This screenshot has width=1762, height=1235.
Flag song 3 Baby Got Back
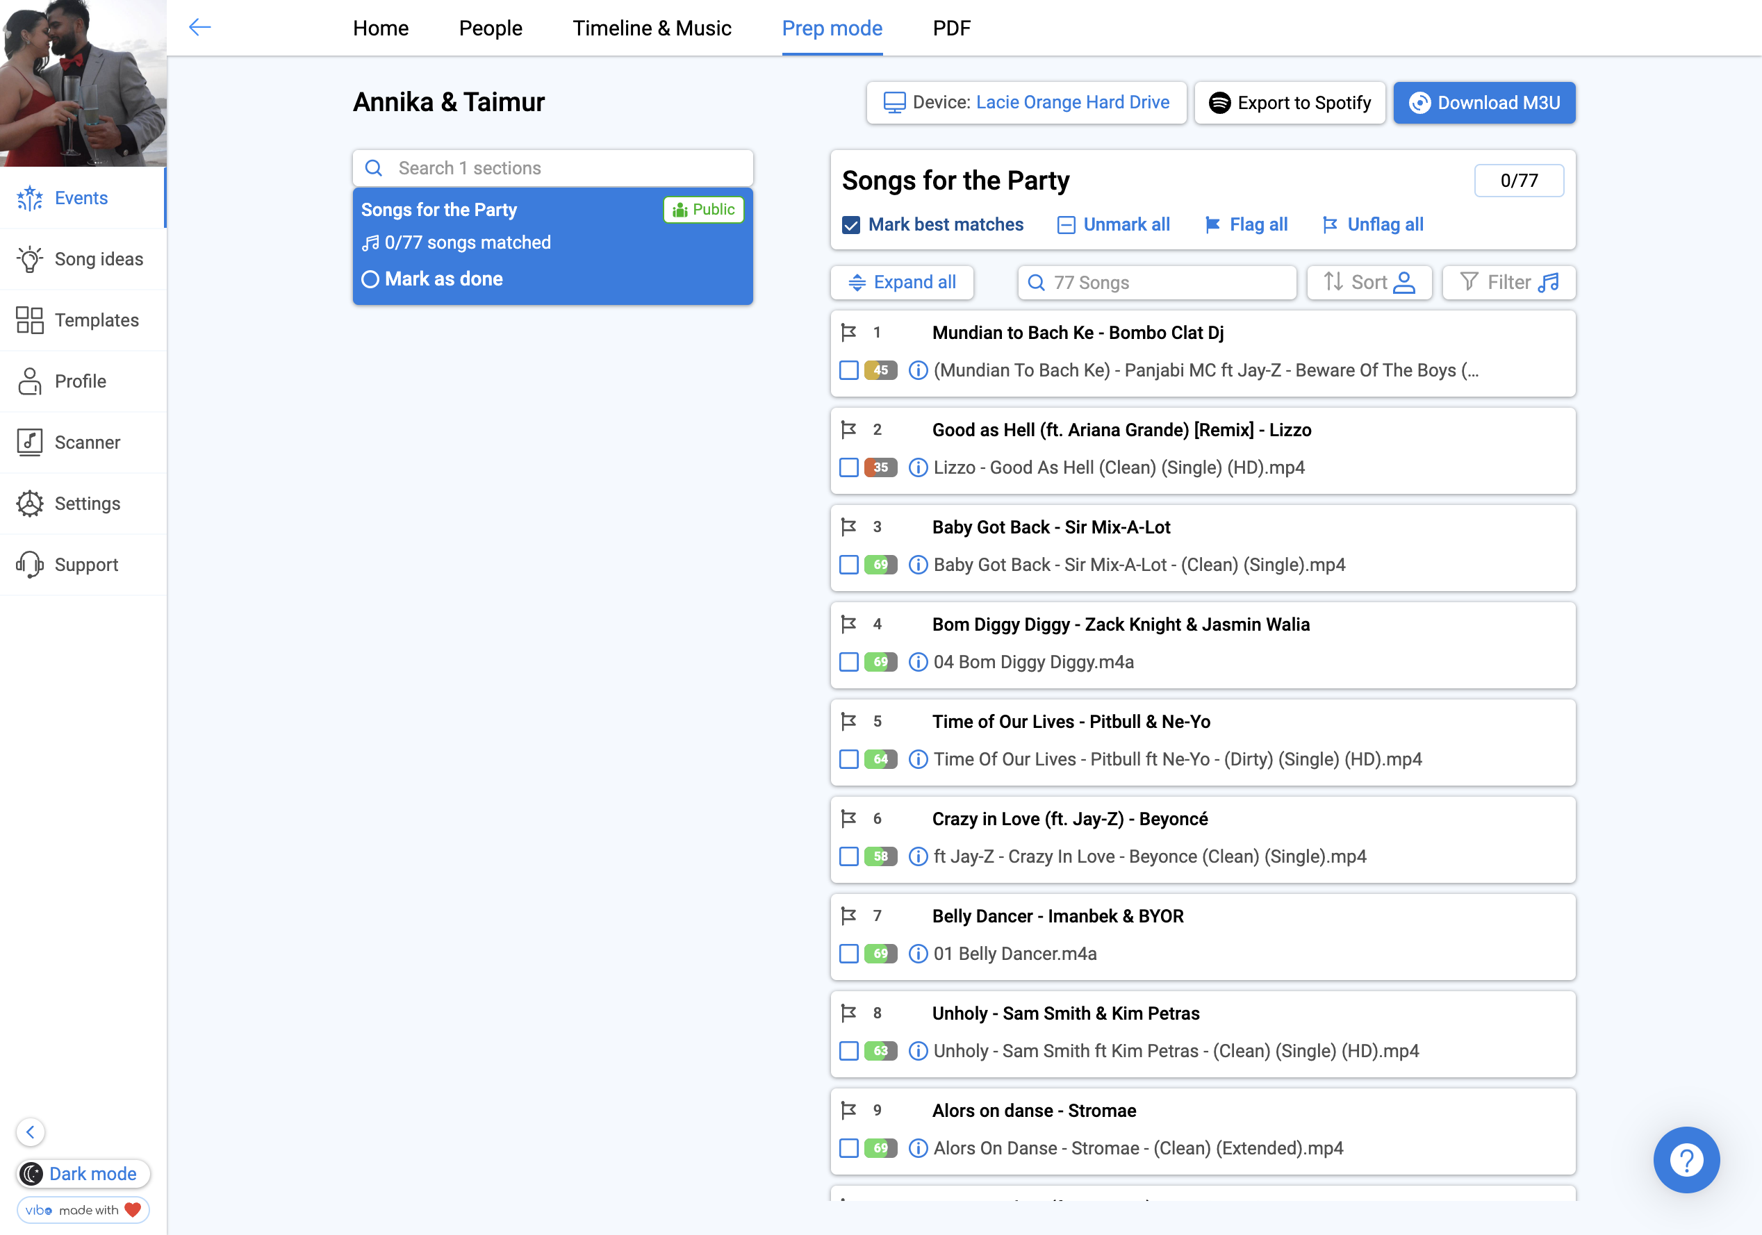point(849,527)
